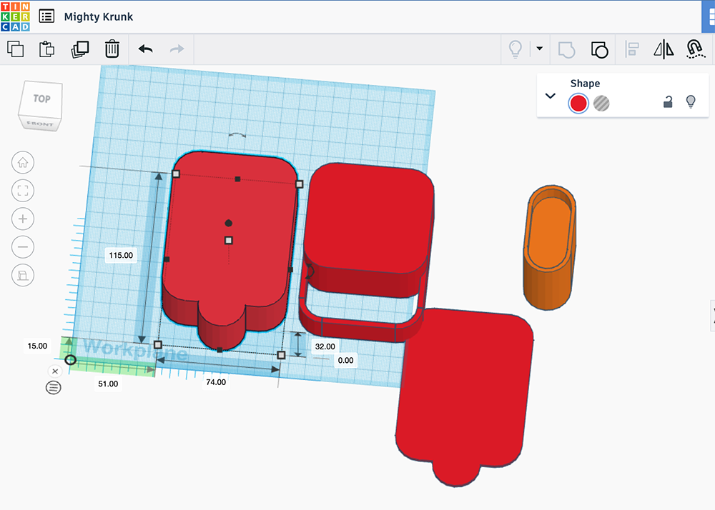Zoom out with the minus button

(x=23, y=247)
